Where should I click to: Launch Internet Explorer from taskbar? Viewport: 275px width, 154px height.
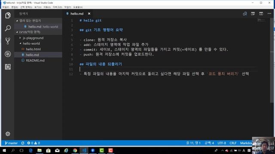66,150
